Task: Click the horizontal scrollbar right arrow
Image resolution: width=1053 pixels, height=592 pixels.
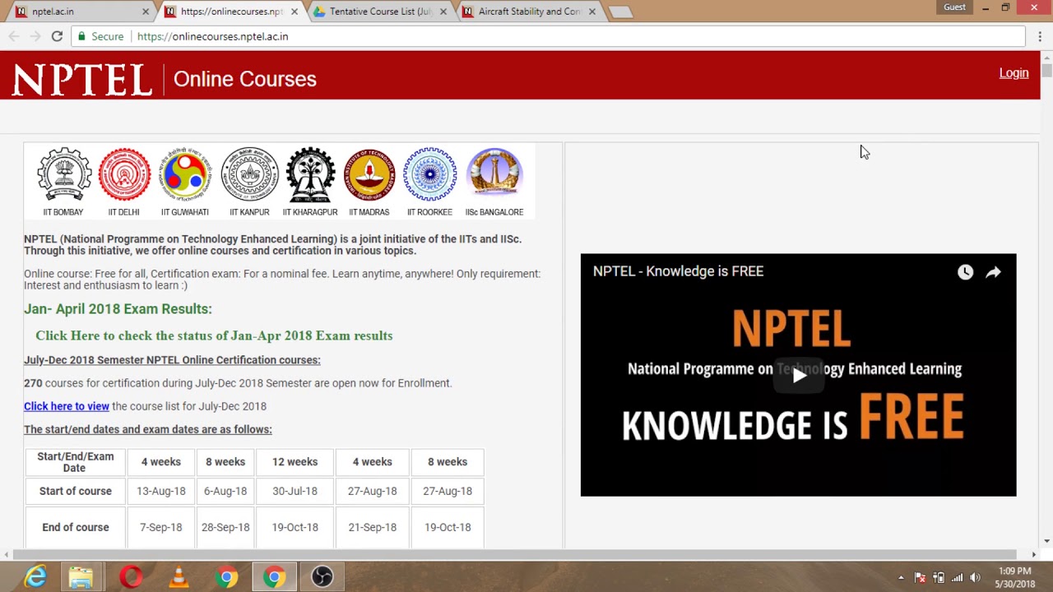Action: pos(1034,554)
